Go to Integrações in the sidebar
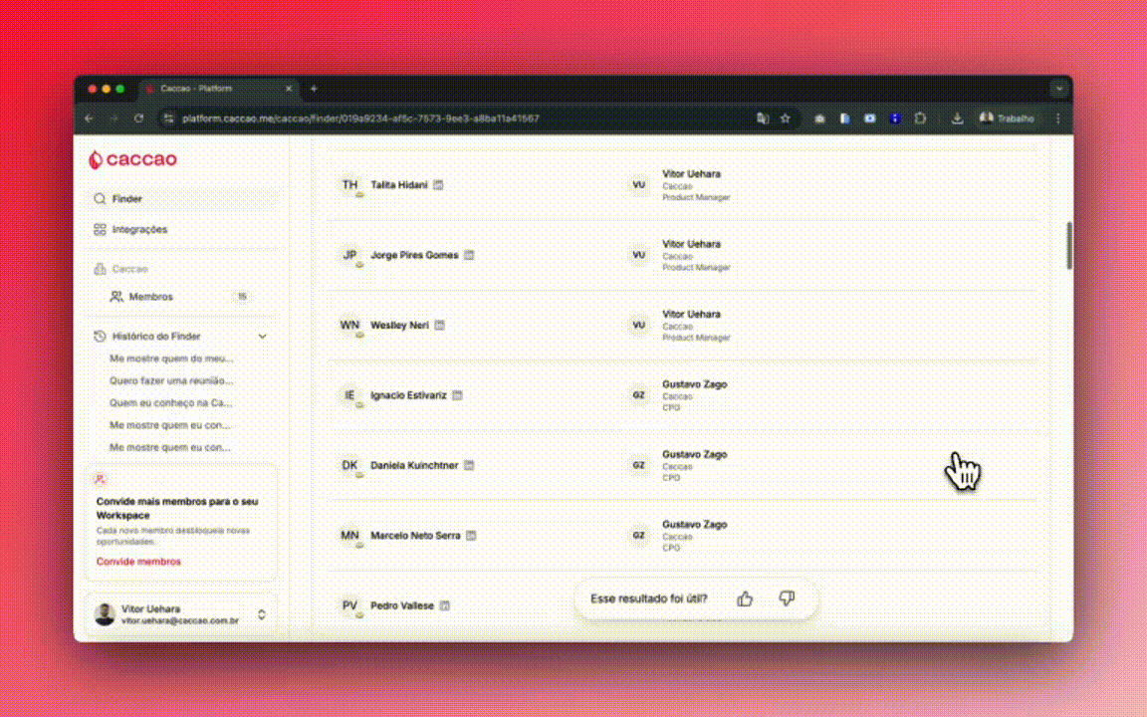Image resolution: width=1147 pixels, height=717 pixels. [139, 229]
